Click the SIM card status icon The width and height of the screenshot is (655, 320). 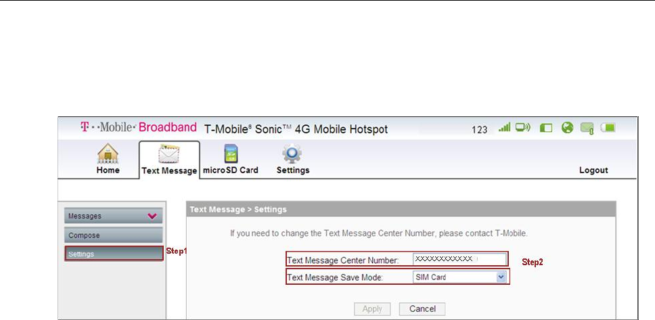pyautogui.click(x=546, y=127)
